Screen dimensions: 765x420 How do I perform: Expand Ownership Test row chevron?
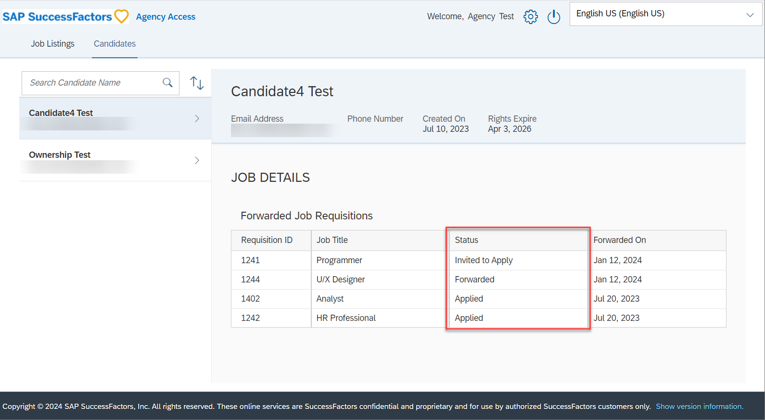[x=197, y=160]
